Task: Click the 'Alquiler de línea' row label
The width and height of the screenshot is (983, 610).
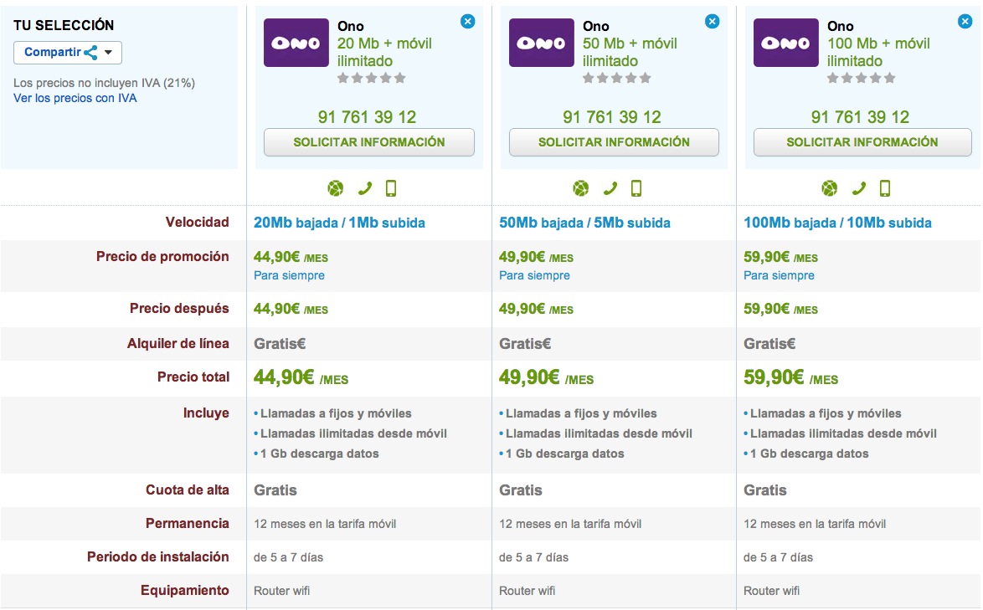Action: 178,344
